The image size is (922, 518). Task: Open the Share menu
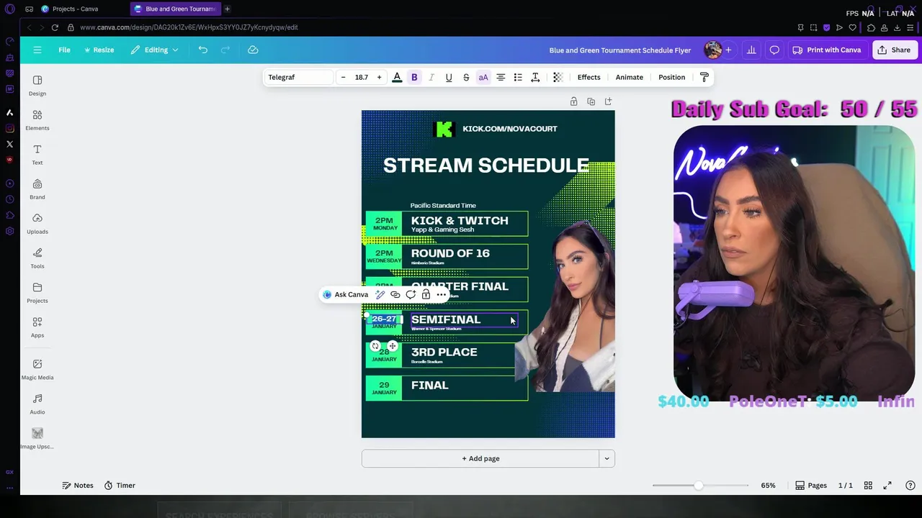click(x=893, y=50)
